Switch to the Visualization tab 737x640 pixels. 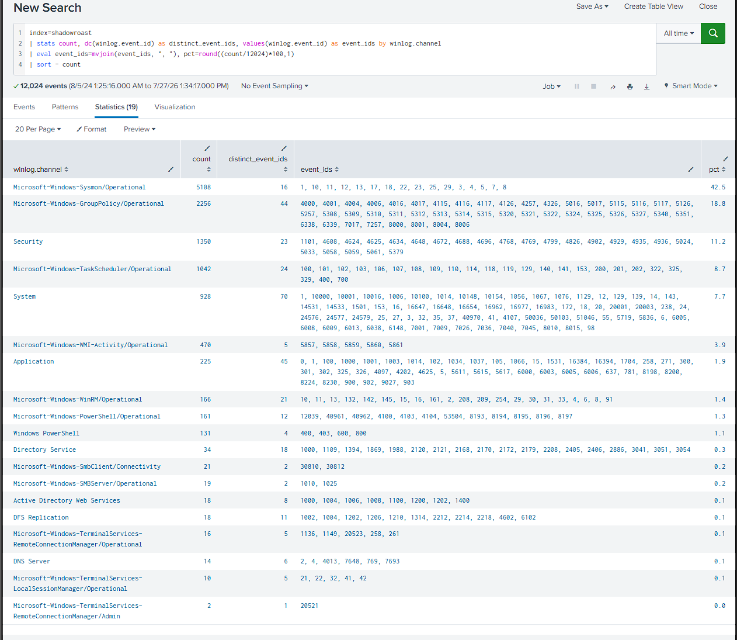[175, 107]
